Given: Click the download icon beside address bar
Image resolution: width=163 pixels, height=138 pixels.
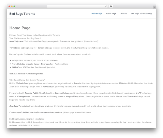Looking at the screenshot, I should pyautogui.click(x=111, y=7).
